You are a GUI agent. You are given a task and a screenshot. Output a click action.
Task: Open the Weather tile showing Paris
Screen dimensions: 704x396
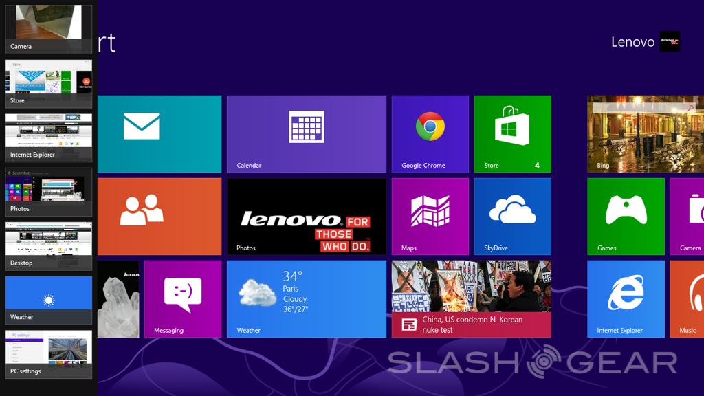click(x=306, y=298)
